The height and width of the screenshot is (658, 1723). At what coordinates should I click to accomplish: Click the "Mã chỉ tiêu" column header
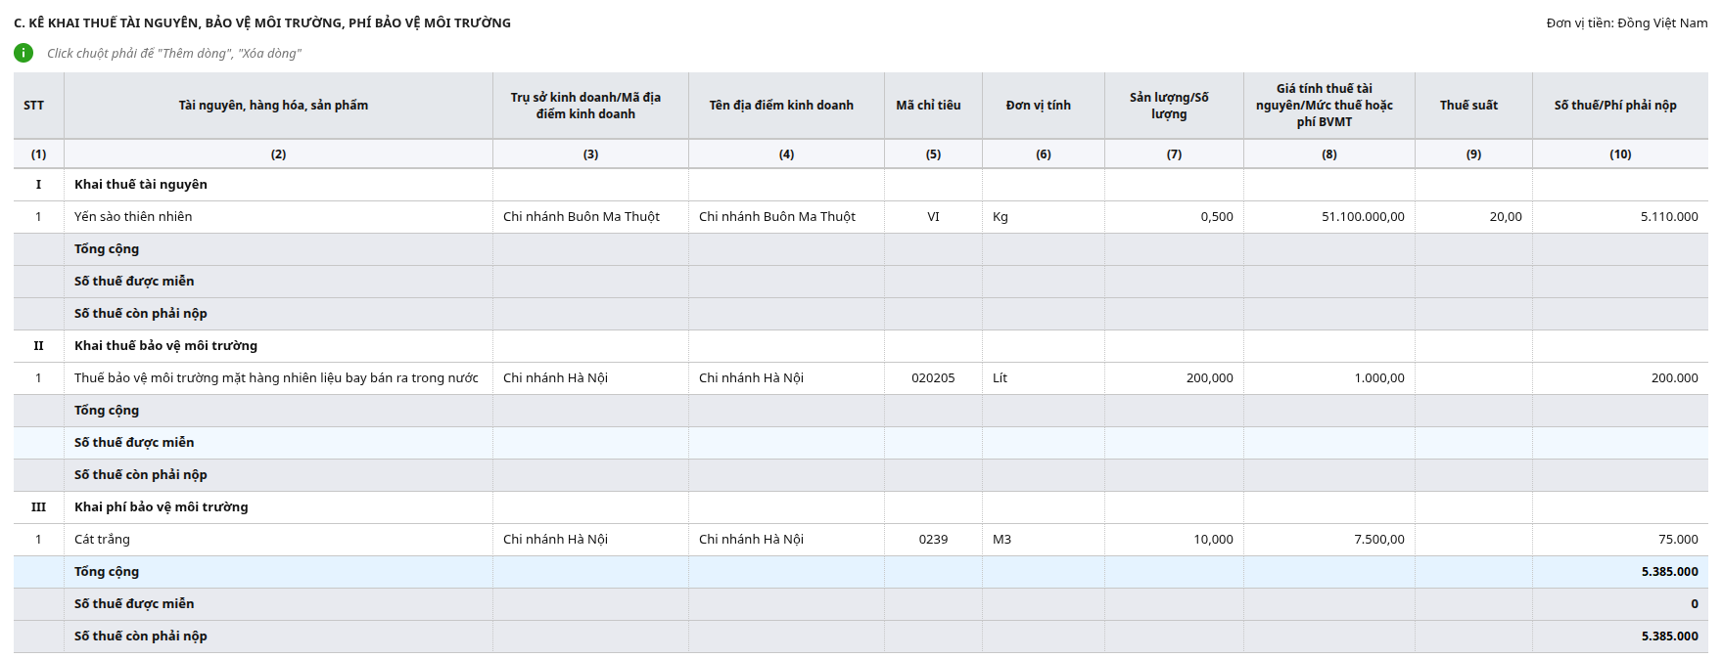point(928,106)
